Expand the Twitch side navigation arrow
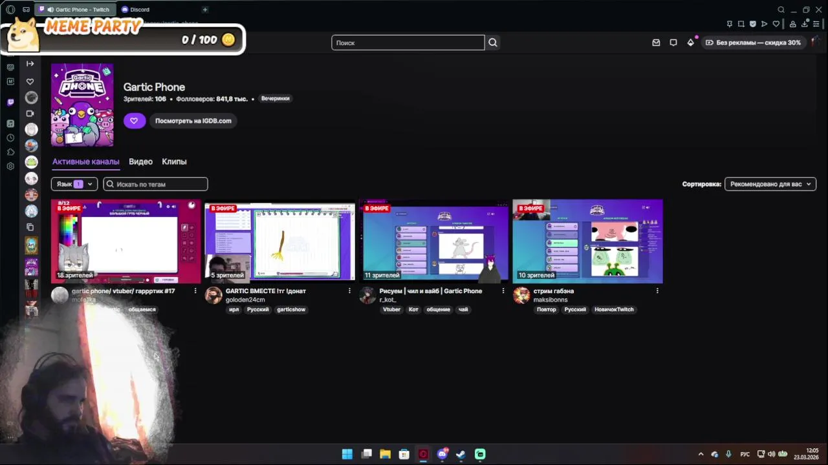This screenshot has height=465, width=828. click(30, 63)
